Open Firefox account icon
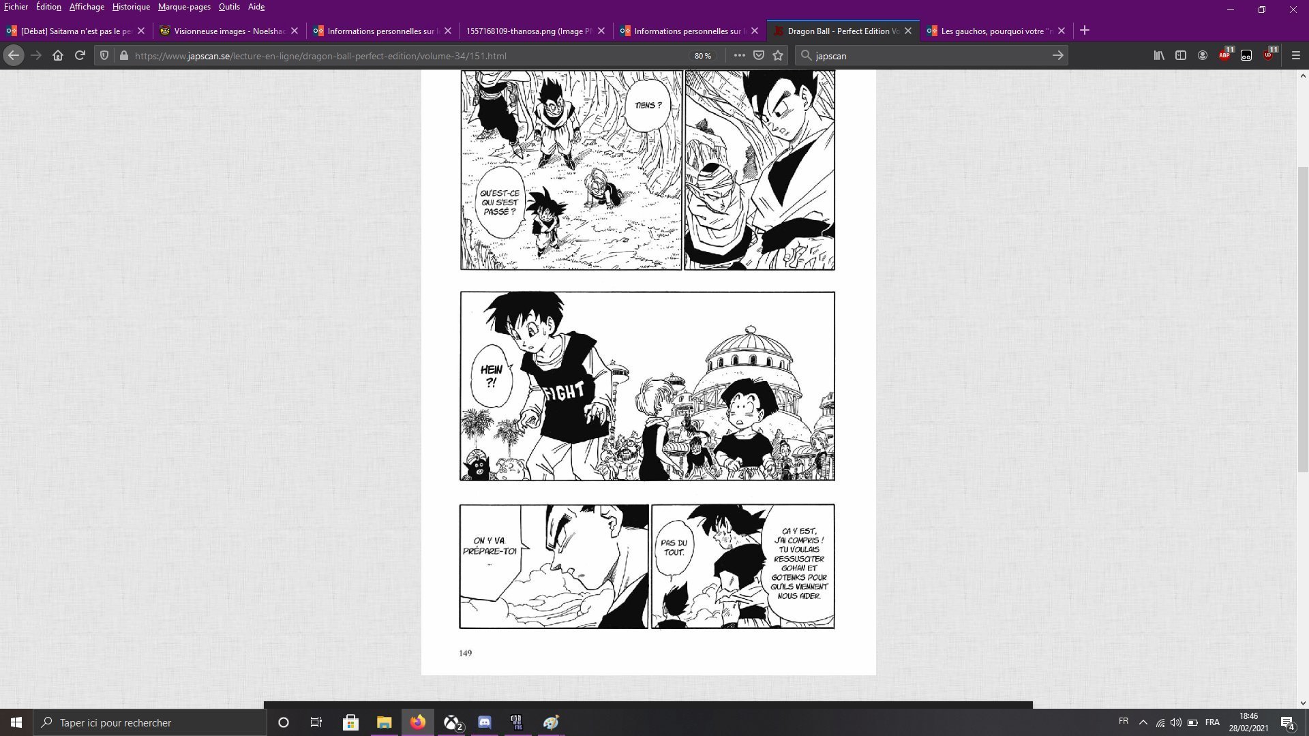The width and height of the screenshot is (1309, 736). pyautogui.click(x=1203, y=55)
